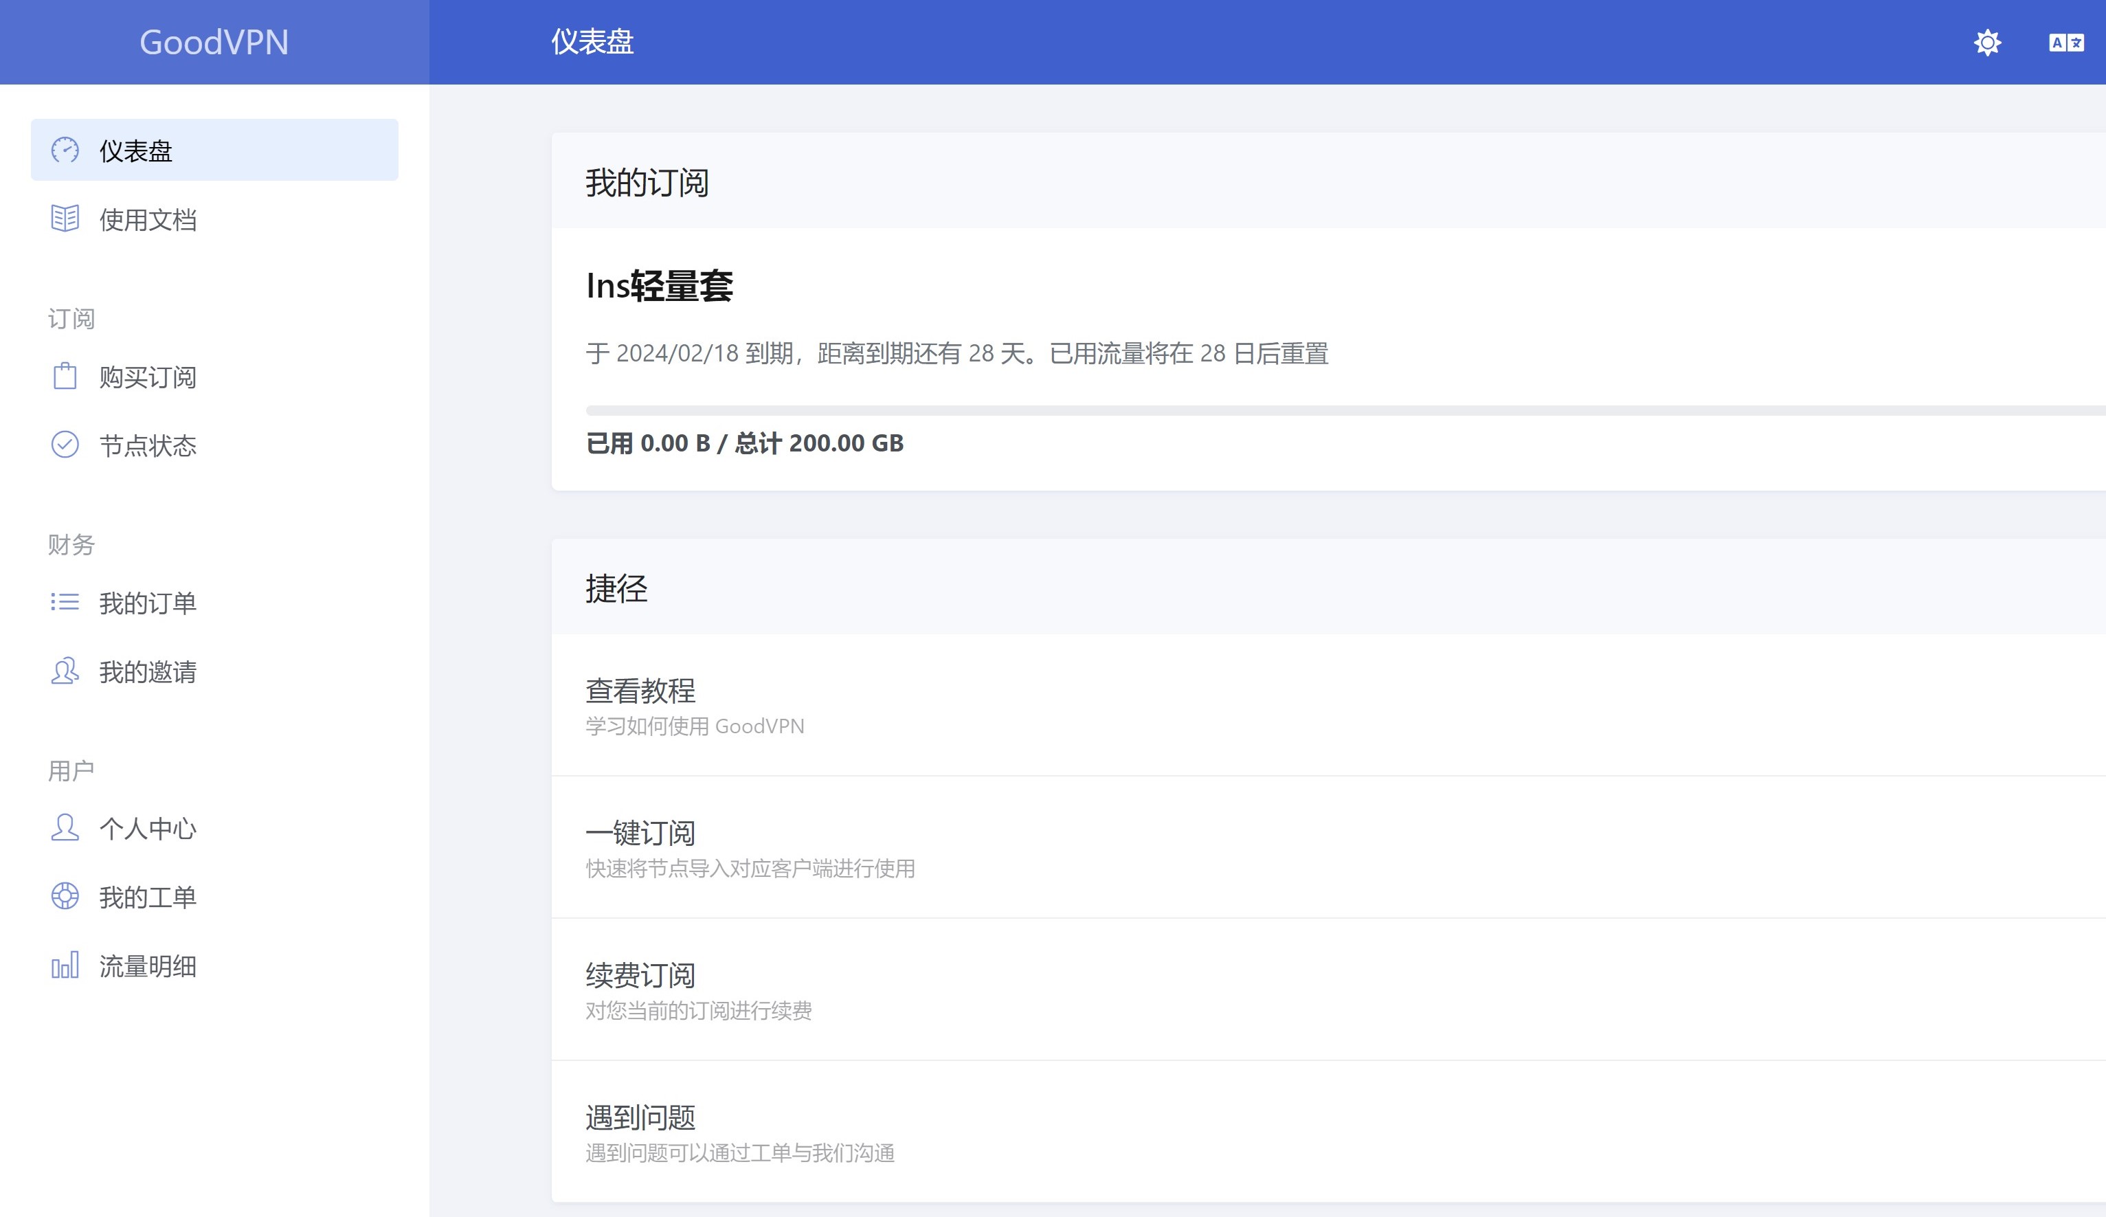Open the language switcher icon in header
This screenshot has height=1217, width=2106.
click(2066, 42)
